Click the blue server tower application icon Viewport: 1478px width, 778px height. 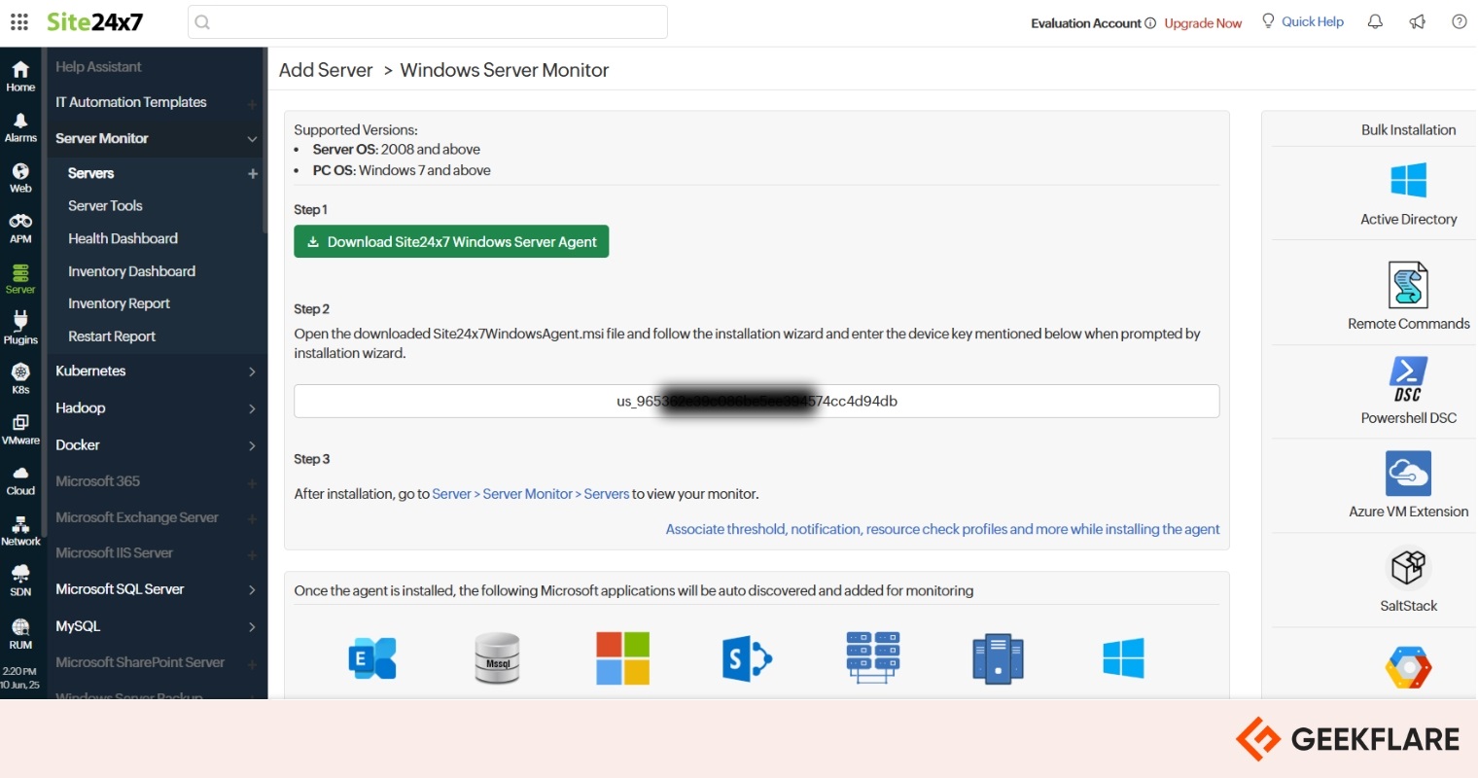(x=999, y=658)
